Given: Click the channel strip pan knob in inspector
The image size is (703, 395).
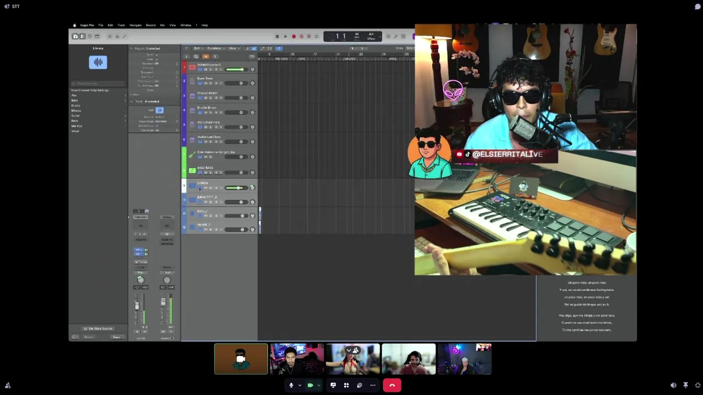Looking at the screenshot, I should (141, 280).
